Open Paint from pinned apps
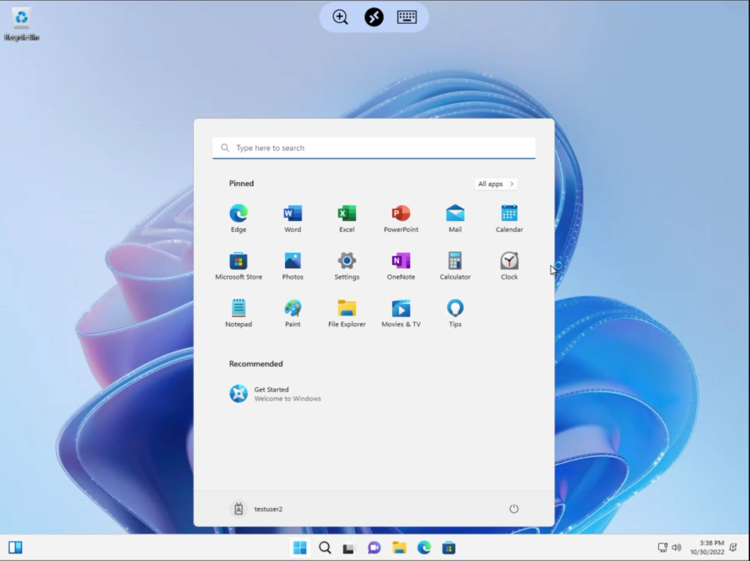The image size is (750, 561). pos(292,313)
